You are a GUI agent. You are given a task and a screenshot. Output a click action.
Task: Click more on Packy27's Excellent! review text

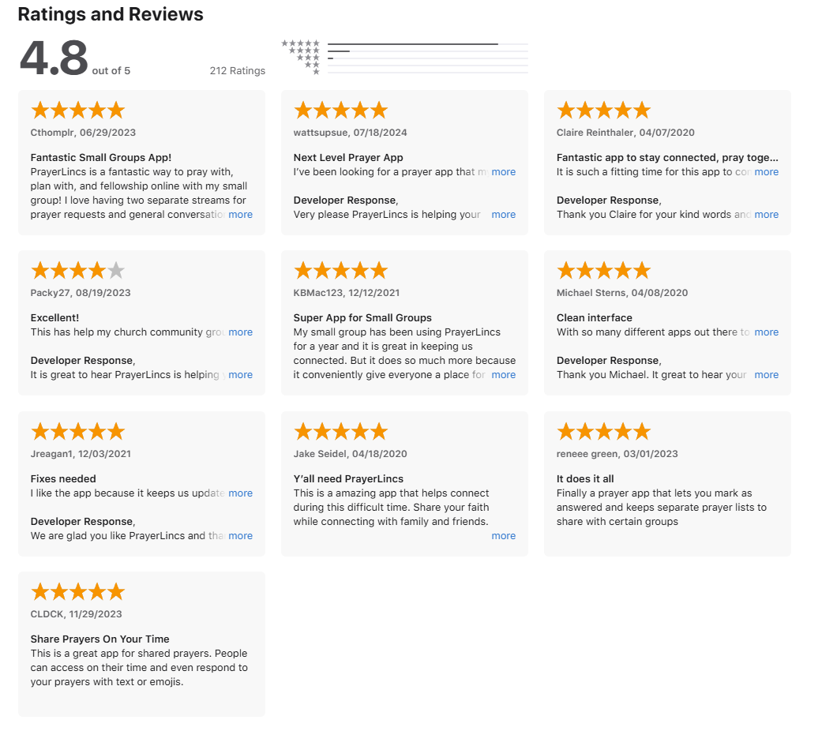pos(241,332)
